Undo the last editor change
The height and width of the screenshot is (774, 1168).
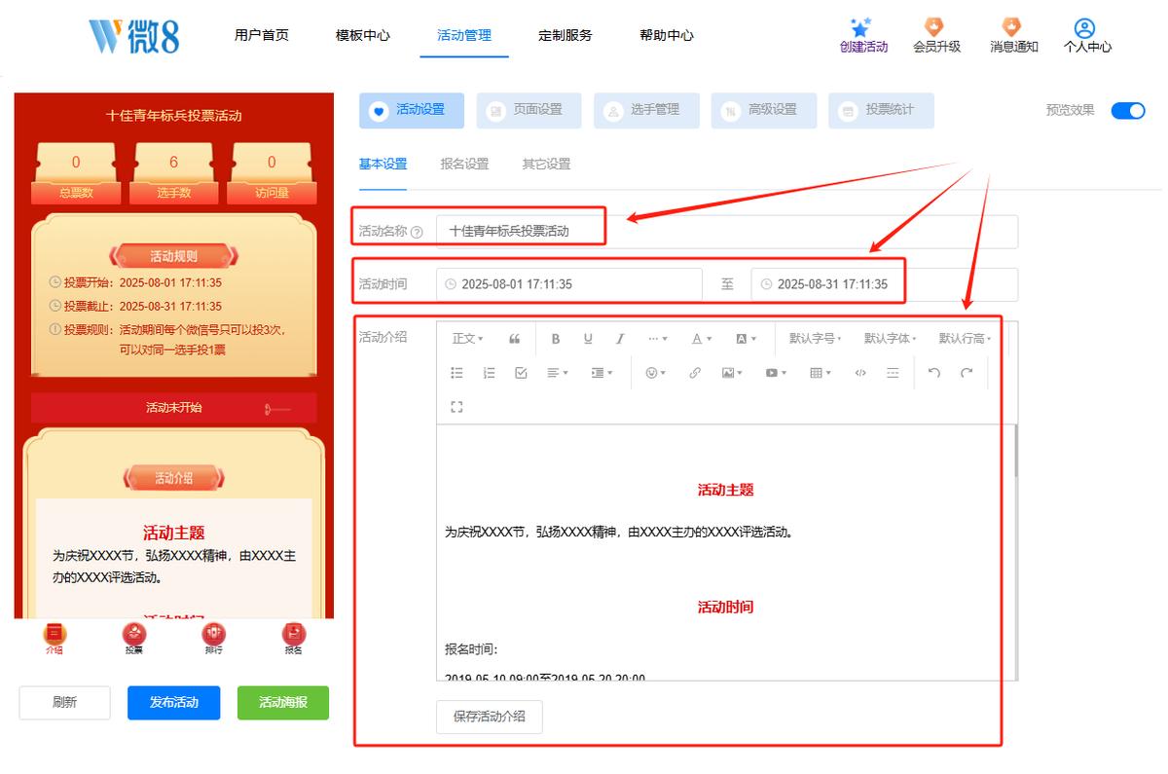tap(934, 373)
